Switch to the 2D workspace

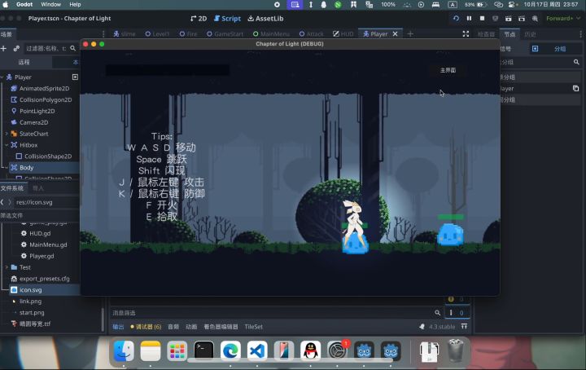click(199, 18)
